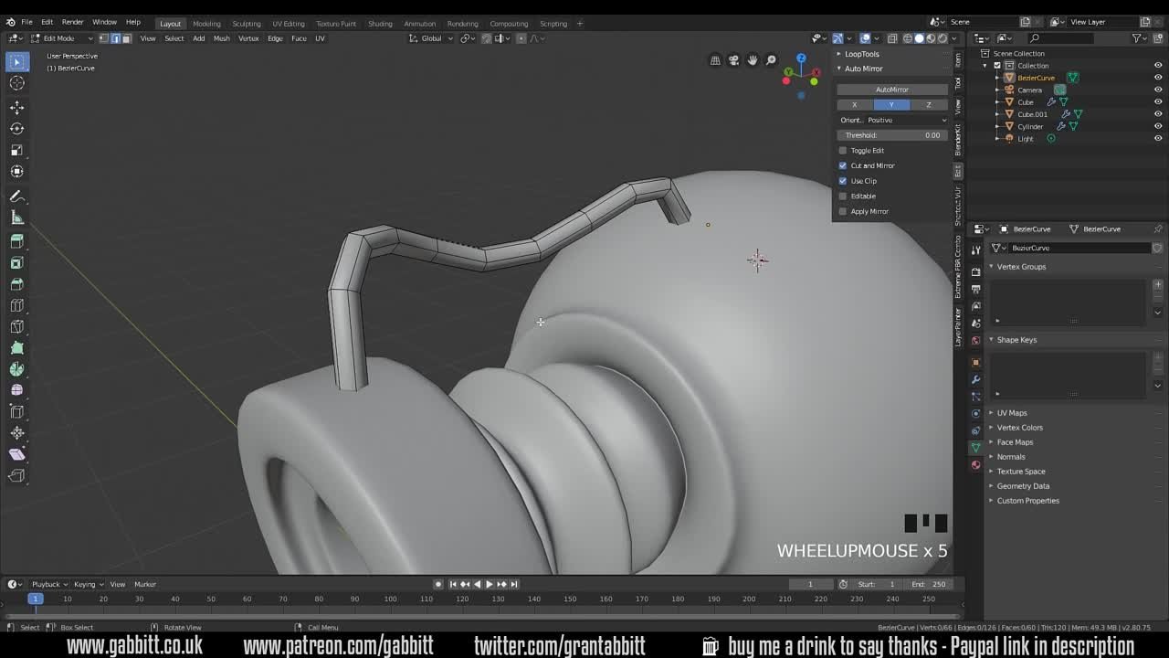Open the transform orientation Global dropdown
Viewport: 1169px width, 658px height.
(x=430, y=38)
